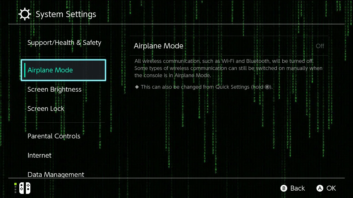Screen dimensions: 353x198
Task: Click the Joy-Con controller icon
Action: click(x=25, y=188)
